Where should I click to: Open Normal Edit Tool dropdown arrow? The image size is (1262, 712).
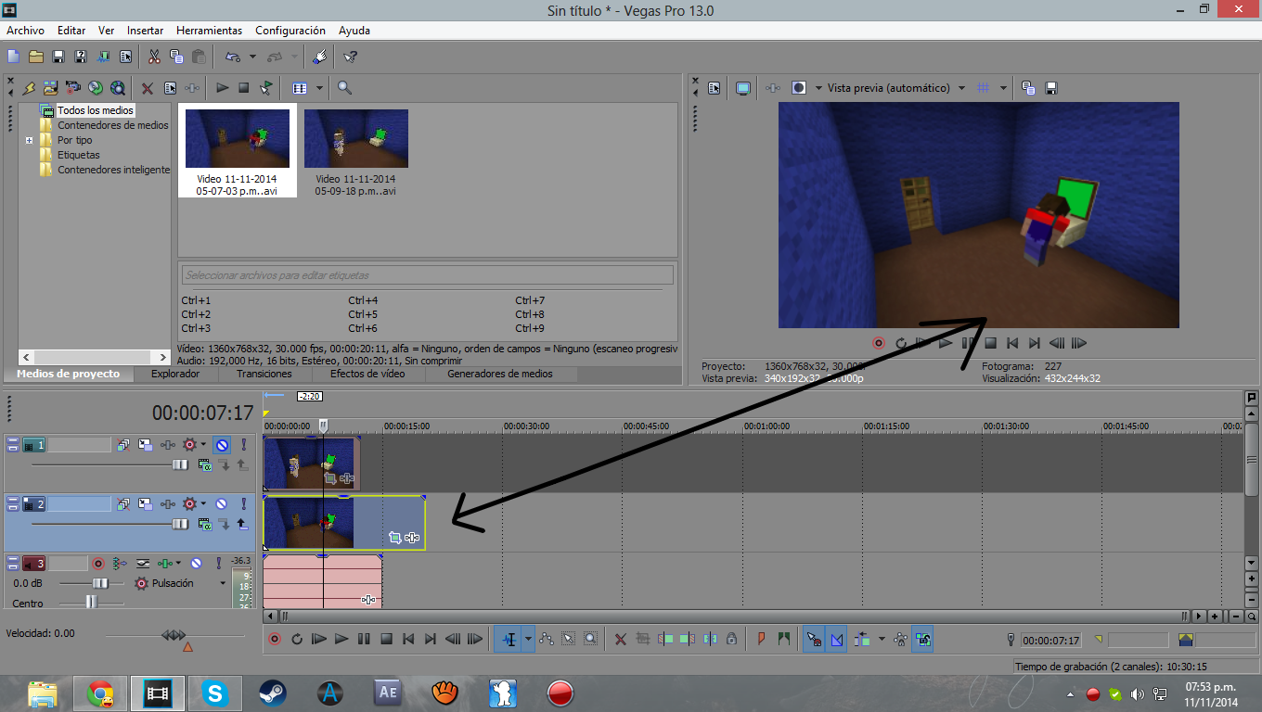pyautogui.click(x=528, y=639)
